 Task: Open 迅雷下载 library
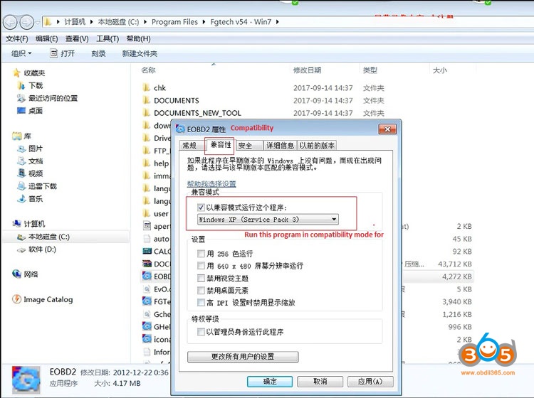(42, 186)
